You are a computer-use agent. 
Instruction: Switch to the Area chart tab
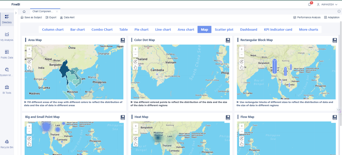click(x=186, y=30)
